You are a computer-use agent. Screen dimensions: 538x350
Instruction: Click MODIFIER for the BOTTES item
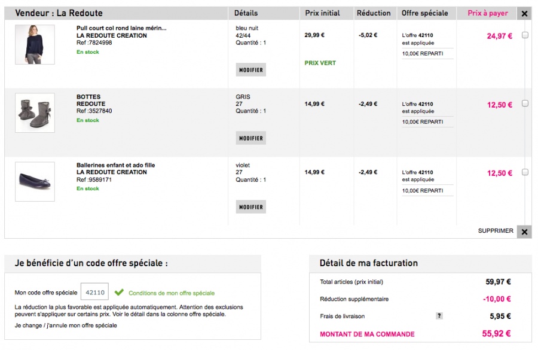coord(251,138)
